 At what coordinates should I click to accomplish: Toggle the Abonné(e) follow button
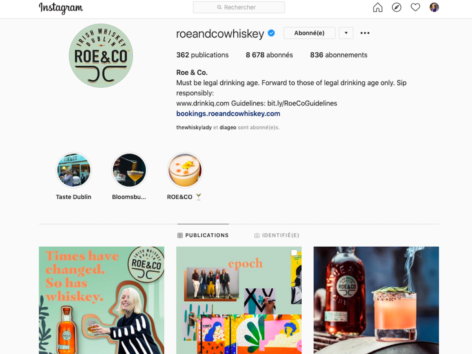pyautogui.click(x=309, y=33)
